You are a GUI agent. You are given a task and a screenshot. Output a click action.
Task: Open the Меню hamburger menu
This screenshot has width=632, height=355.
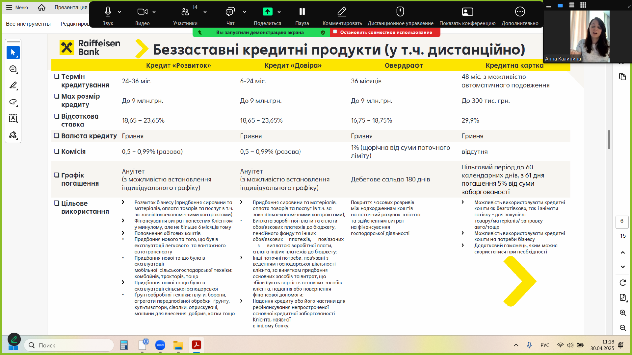tap(17, 8)
